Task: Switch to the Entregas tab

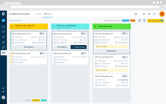Action: click(37, 14)
